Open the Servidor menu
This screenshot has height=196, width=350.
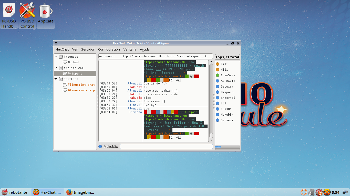(x=88, y=50)
